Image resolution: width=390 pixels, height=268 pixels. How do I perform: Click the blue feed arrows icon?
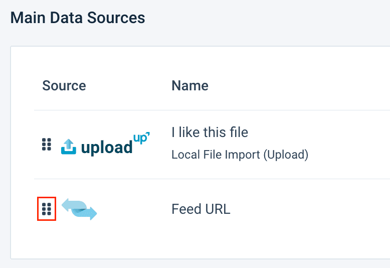pyautogui.click(x=79, y=209)
